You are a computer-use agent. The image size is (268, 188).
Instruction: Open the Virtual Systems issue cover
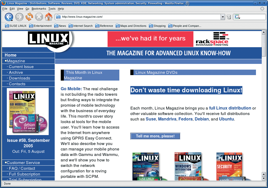tap(147, 166)
